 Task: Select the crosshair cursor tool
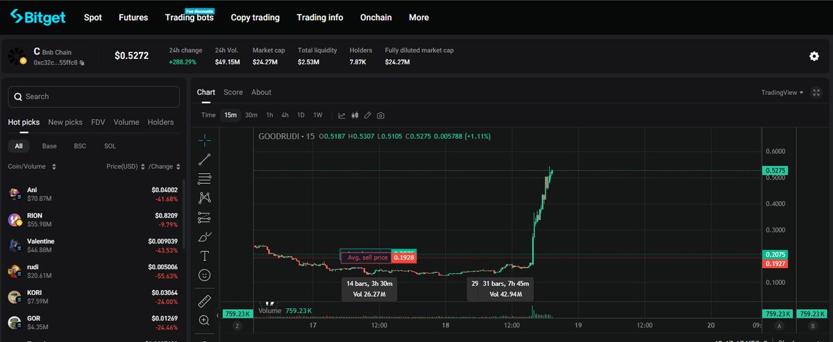coord(205,140)
